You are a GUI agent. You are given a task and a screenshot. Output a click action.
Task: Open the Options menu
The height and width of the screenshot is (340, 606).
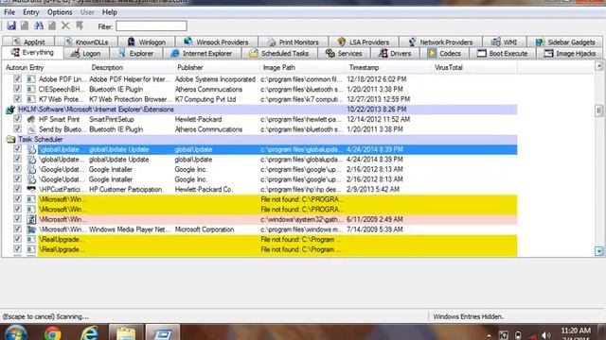point(60,12)
